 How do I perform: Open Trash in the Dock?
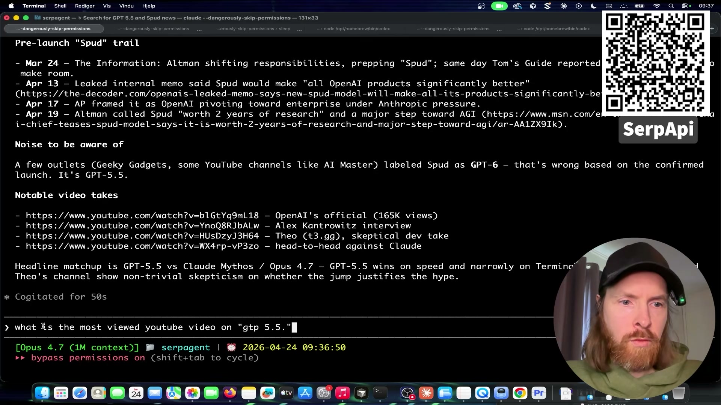679,393
